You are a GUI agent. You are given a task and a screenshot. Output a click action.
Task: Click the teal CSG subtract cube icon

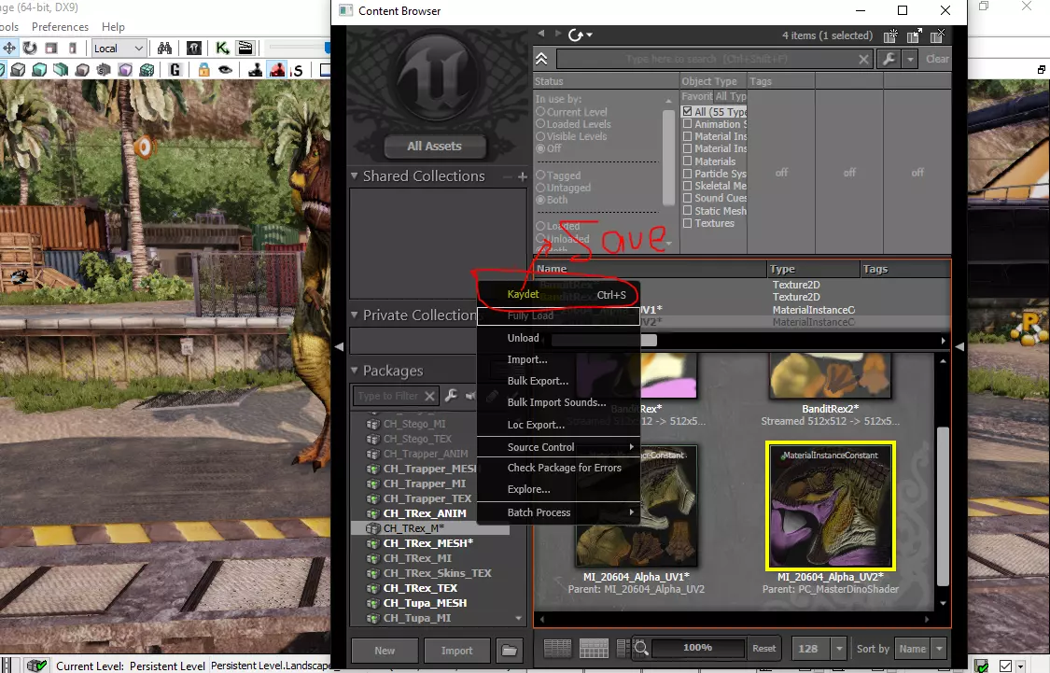click(x=39, y=70)
